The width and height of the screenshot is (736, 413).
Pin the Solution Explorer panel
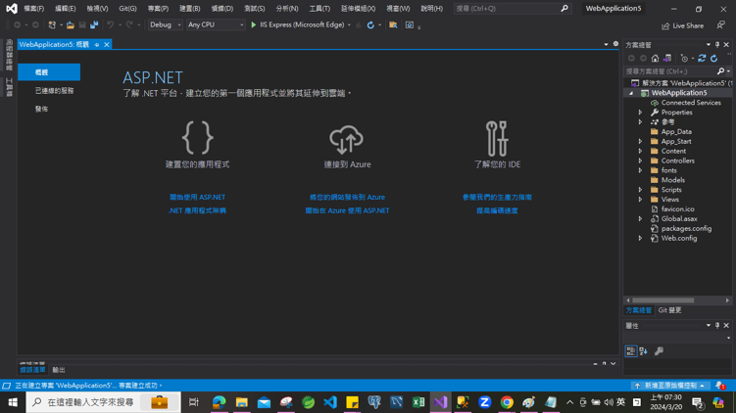[x=717, y=45]
